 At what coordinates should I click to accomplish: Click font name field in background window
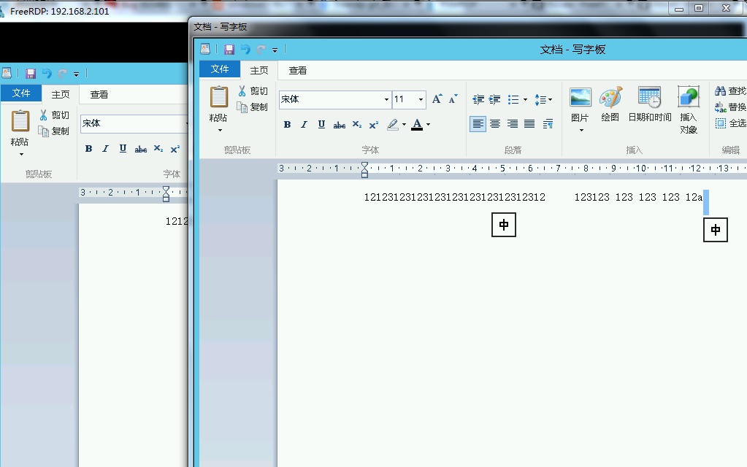point(134,124)
